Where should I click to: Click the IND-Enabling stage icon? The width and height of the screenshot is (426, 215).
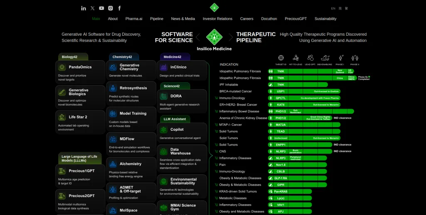pyautogui.click(x=325, y=58)
